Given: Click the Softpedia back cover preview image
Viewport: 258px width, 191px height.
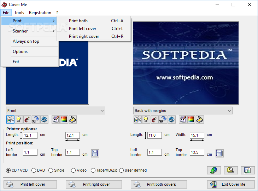Looking at the screenshot, I should [x=186, y=63].
